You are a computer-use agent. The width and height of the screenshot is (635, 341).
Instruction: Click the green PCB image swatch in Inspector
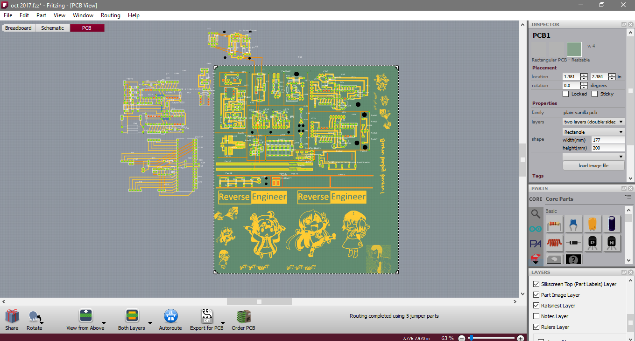[x=574, y=49]
